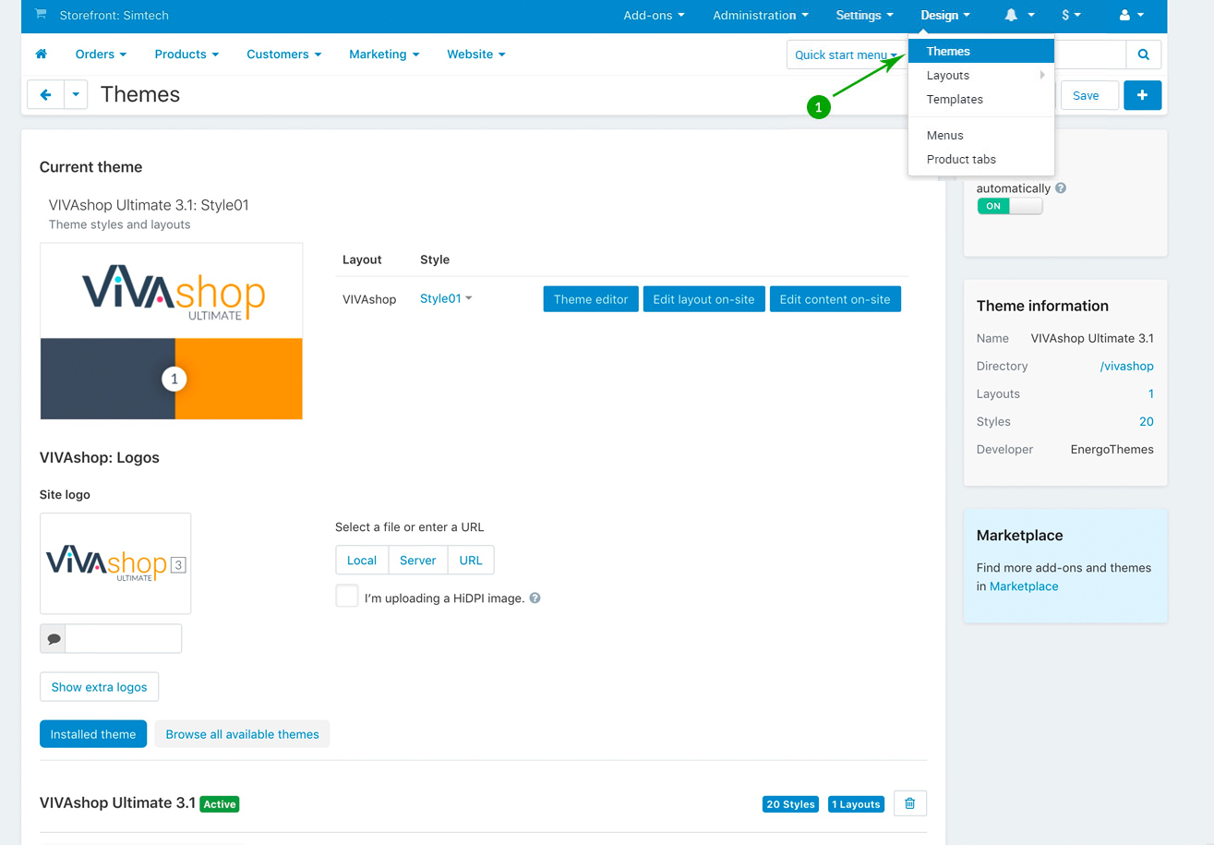Screen dimensions: 1214x845
Task: Click the dark blue color block
Action: point(108,379)
